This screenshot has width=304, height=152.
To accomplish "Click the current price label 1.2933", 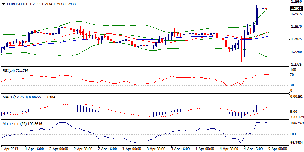I will (296, 9).
